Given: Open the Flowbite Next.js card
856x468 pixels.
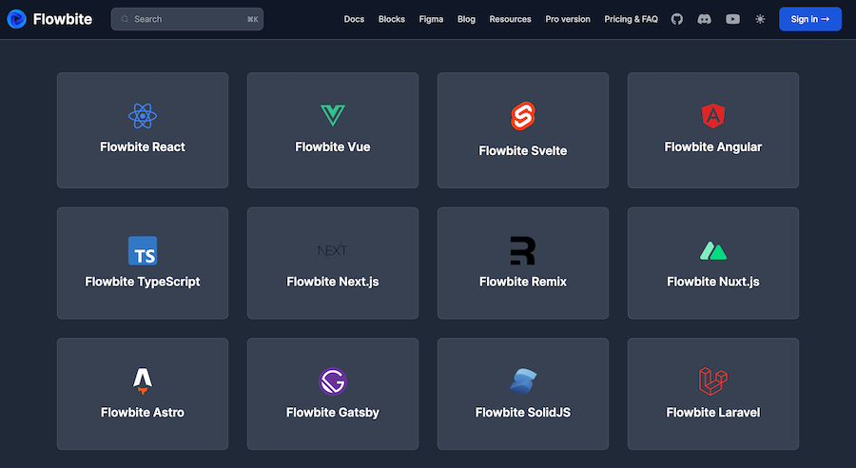Looking at the screenshot, I should tap(333, 263).
